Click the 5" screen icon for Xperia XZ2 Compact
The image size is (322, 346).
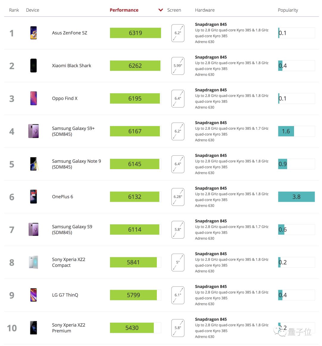[x=178, y=262]
